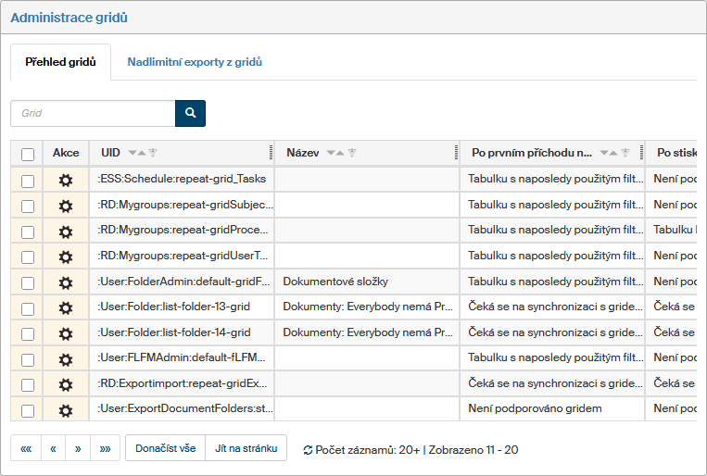
Task: Open the filter icon in Název column
Action: pyautogui.click(x=352, y=153)
